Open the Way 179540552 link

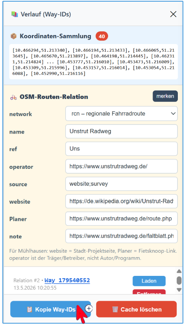click(67, 280)
